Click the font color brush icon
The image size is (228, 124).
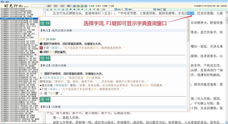(x=94, y=9)
